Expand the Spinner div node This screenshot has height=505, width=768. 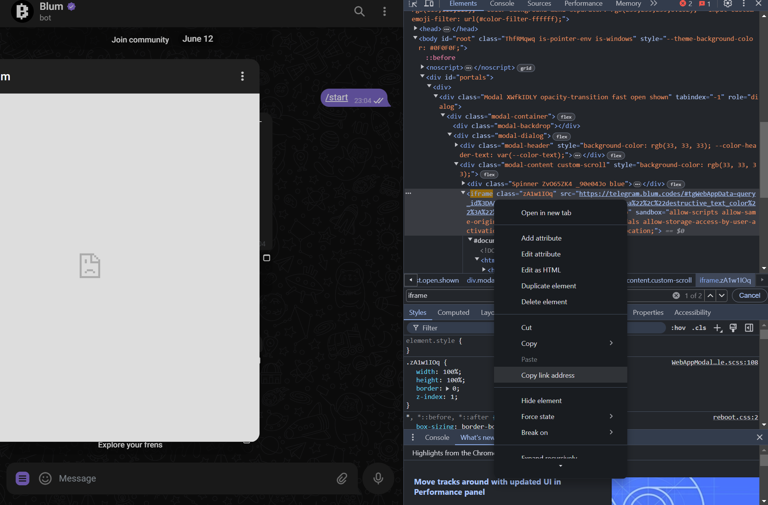click(463, 183)
